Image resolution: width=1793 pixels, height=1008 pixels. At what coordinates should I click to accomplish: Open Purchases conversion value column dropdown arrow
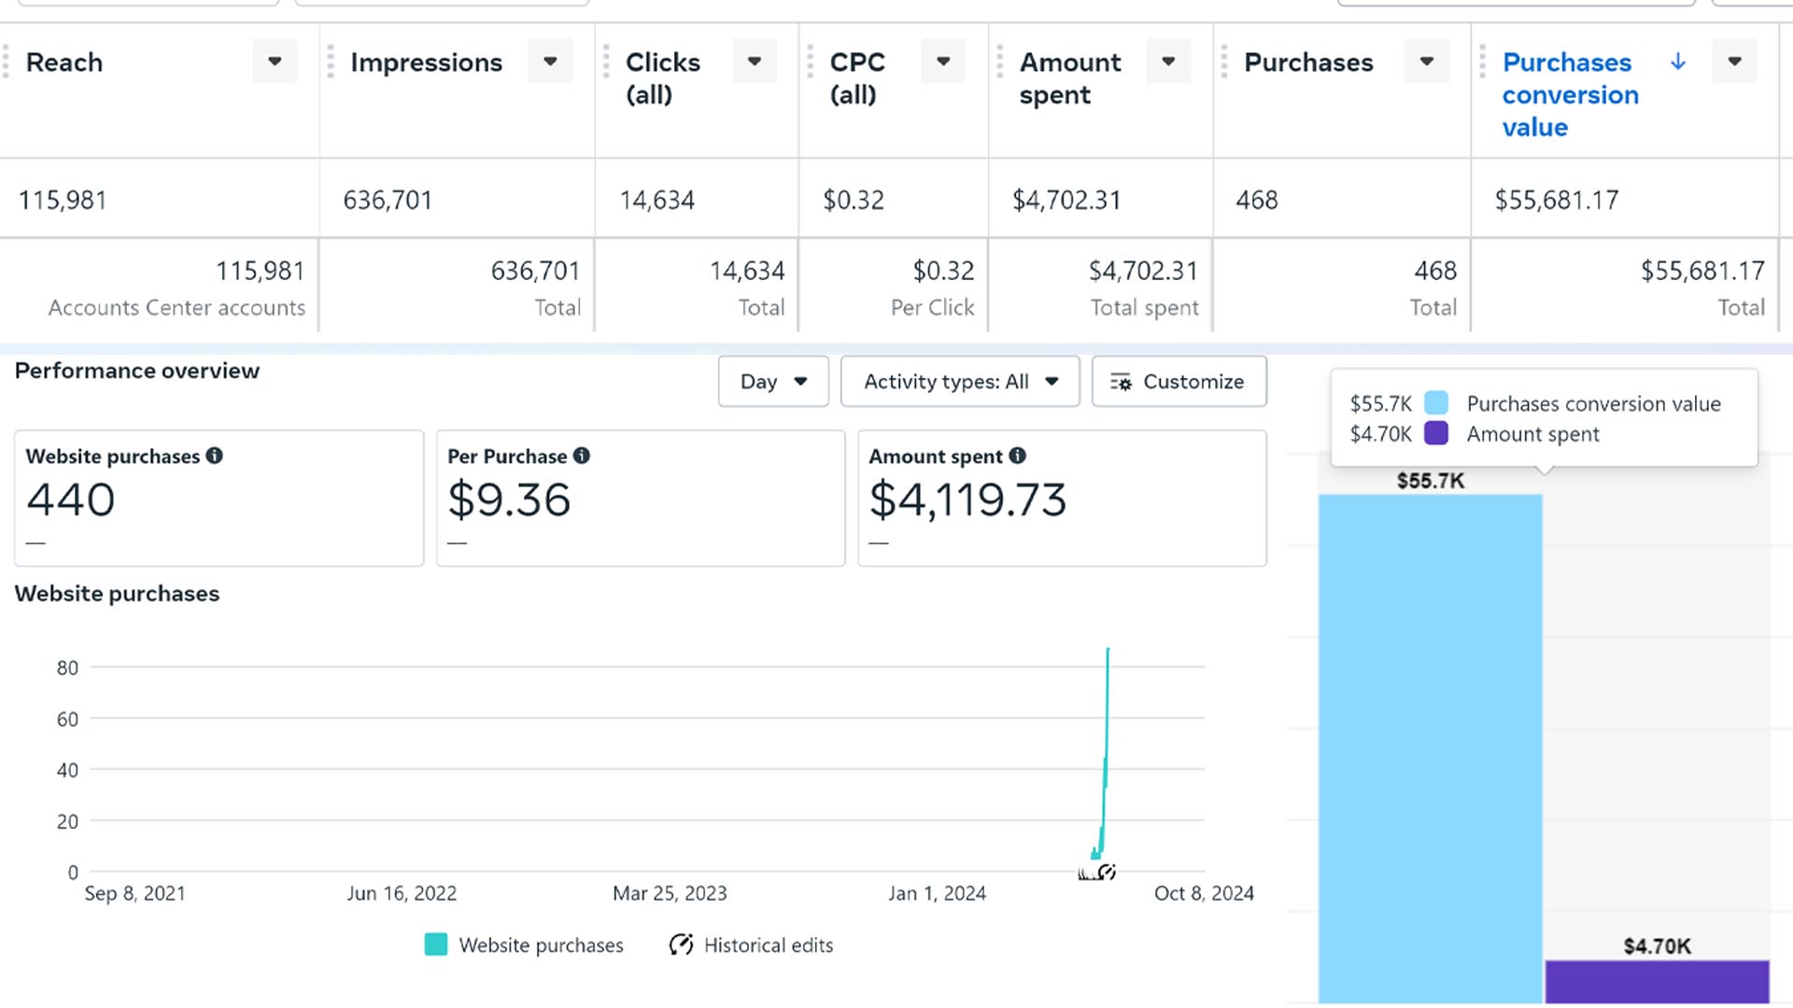coord(1734,62)
